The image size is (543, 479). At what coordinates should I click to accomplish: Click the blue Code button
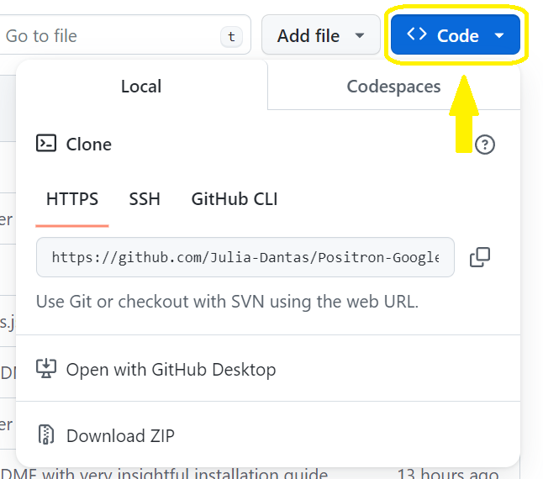[x=456, y=34]
